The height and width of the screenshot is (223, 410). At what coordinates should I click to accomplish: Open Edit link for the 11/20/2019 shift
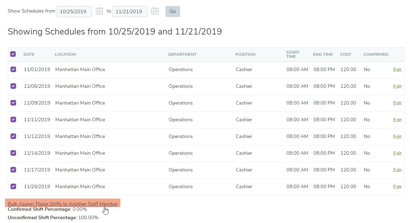pos(397,187)
